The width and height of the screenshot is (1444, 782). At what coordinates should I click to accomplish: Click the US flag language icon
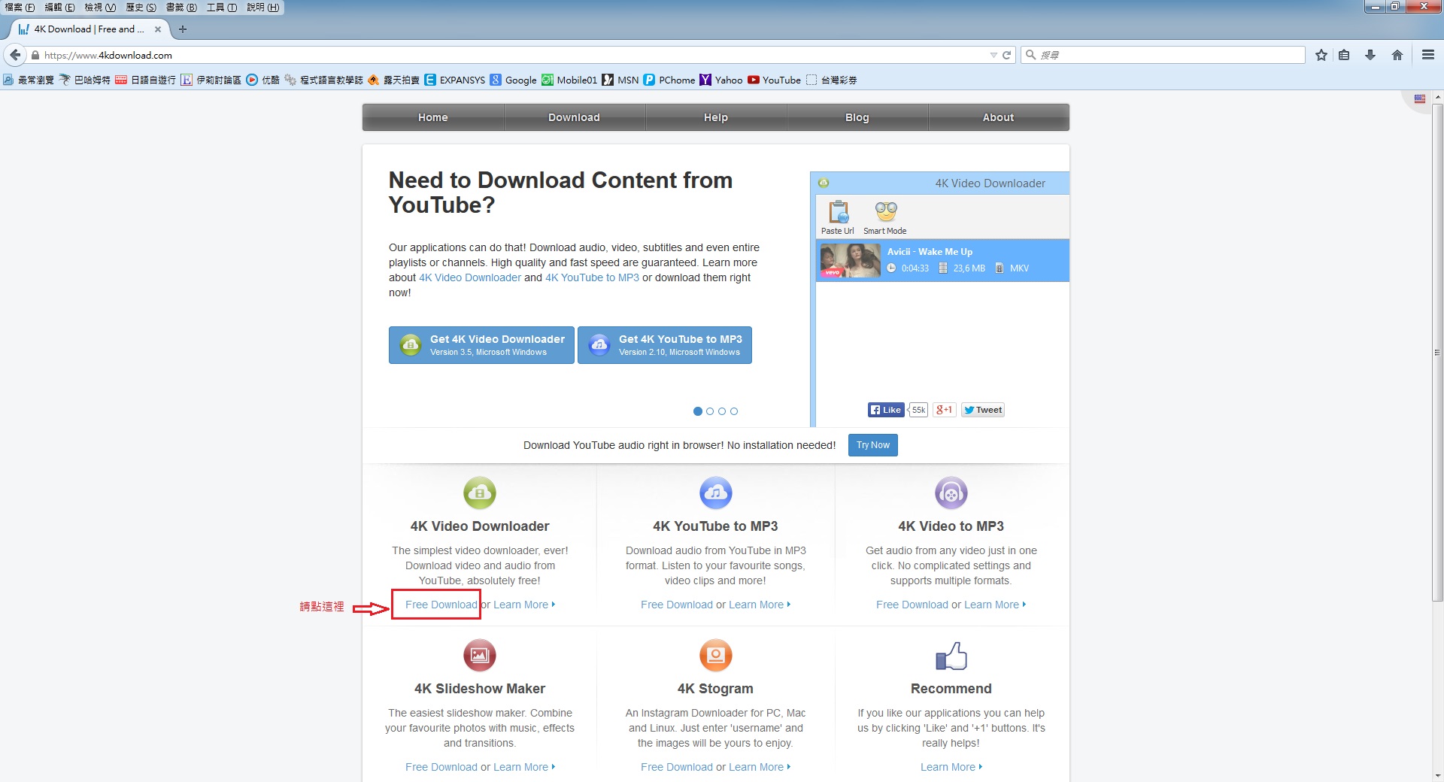coord(1420,99)
